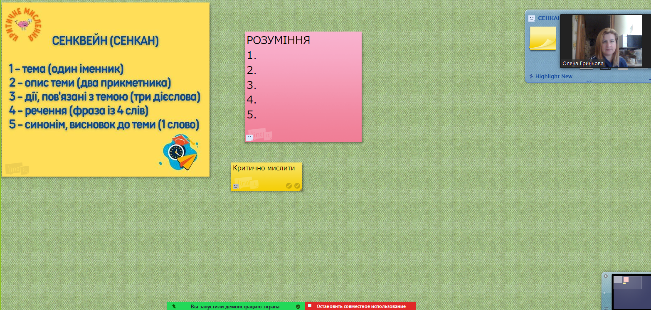
Task: Click the face icon on the pink РОЗУМІННЯ sticky
Action: pos(249,138)
